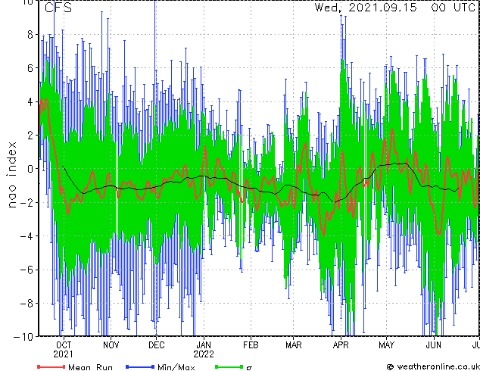Click the DEC month label

(x=157, y=345)
